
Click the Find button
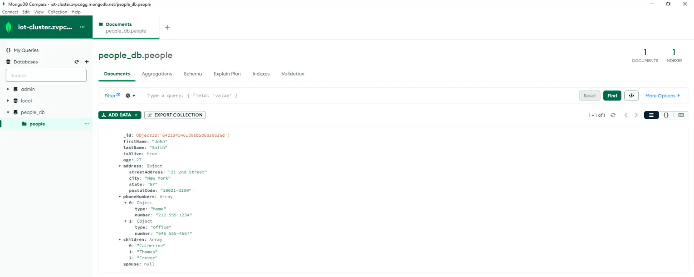(612, 96)
